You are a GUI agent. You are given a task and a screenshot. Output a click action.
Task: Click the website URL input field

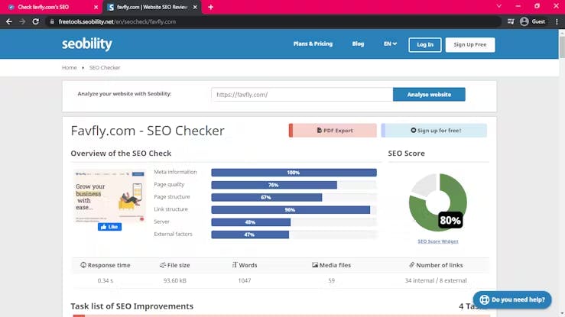[x=302, y=95]
